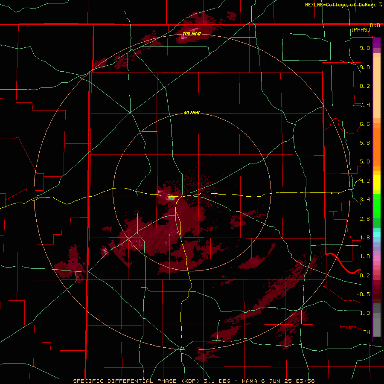The image size is (384, 384).
Task: Pick the dark orange band on the color scale
Action: pos(377,147)
